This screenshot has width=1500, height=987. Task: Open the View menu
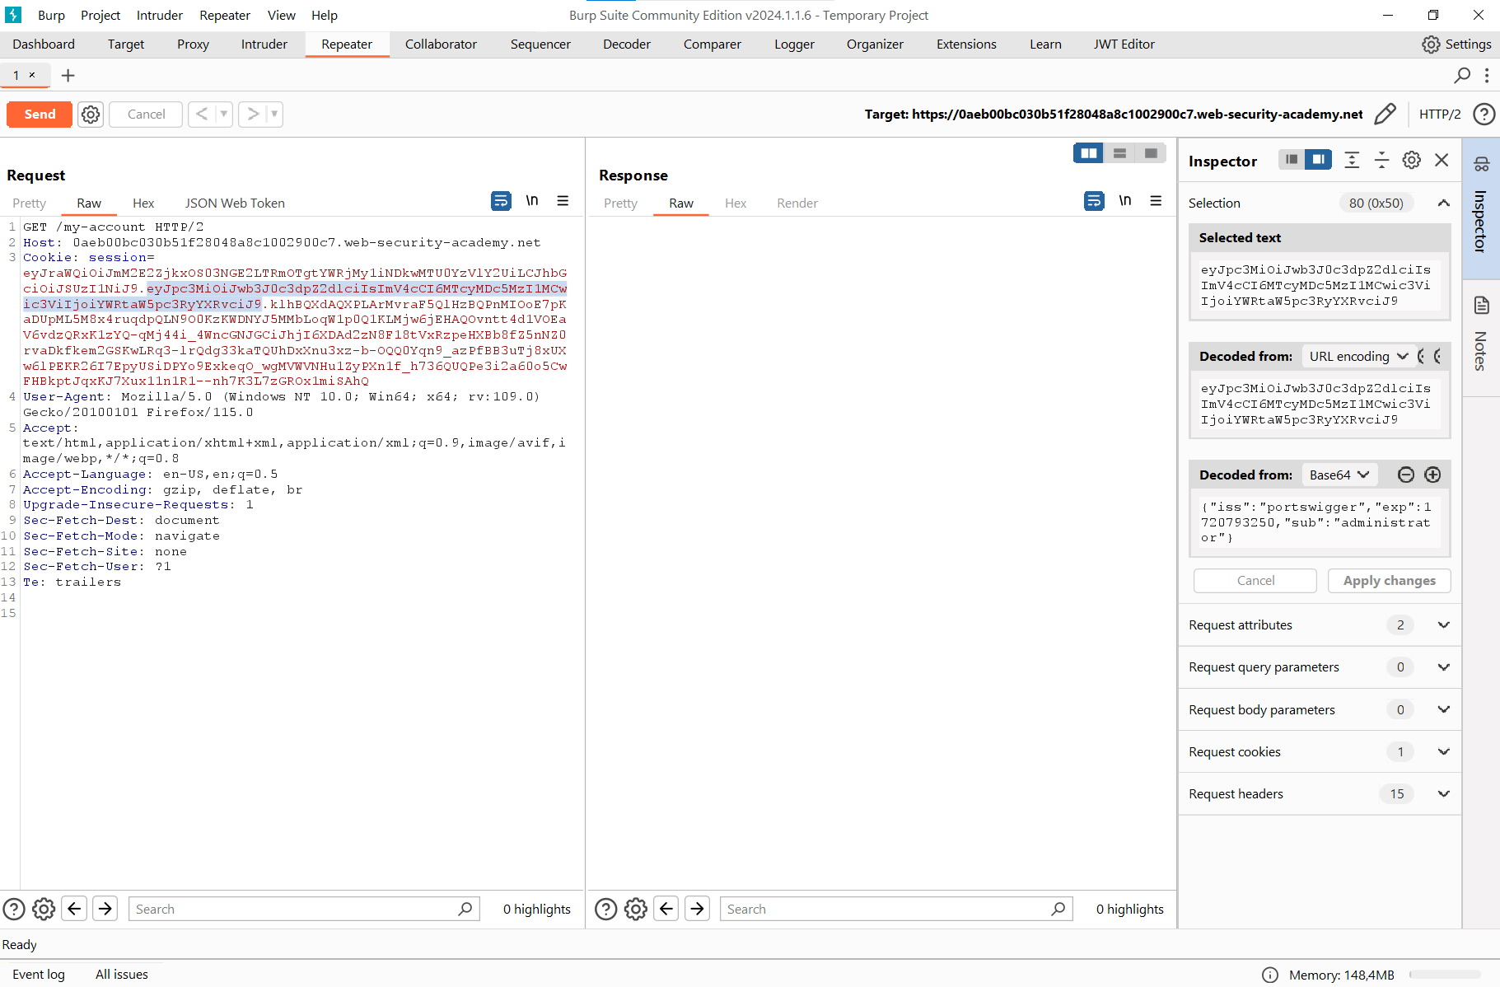coord(282,16)
